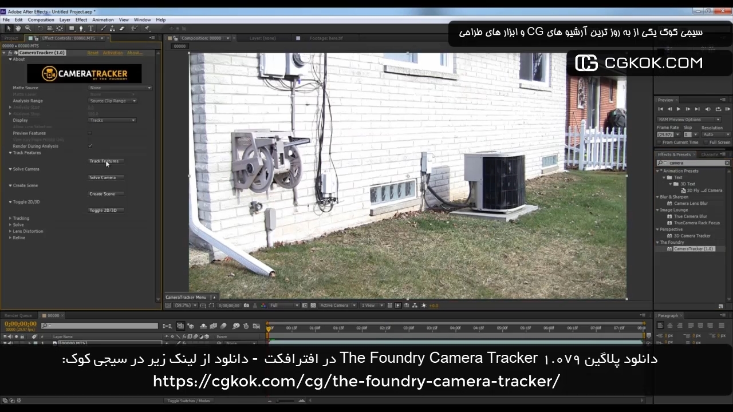This screenshot has width=733, height=412.
Task: Switch to the Render Queue tab
Action: point(18,315)
